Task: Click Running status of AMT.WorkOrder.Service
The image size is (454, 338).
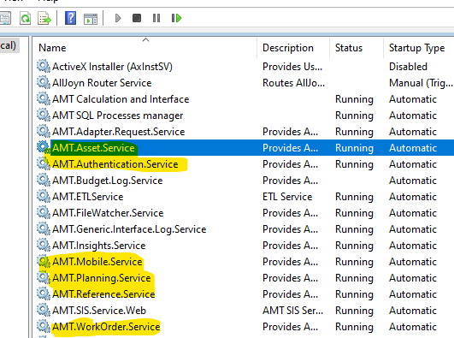Action: pyautogui.click(x=354, y=327)
